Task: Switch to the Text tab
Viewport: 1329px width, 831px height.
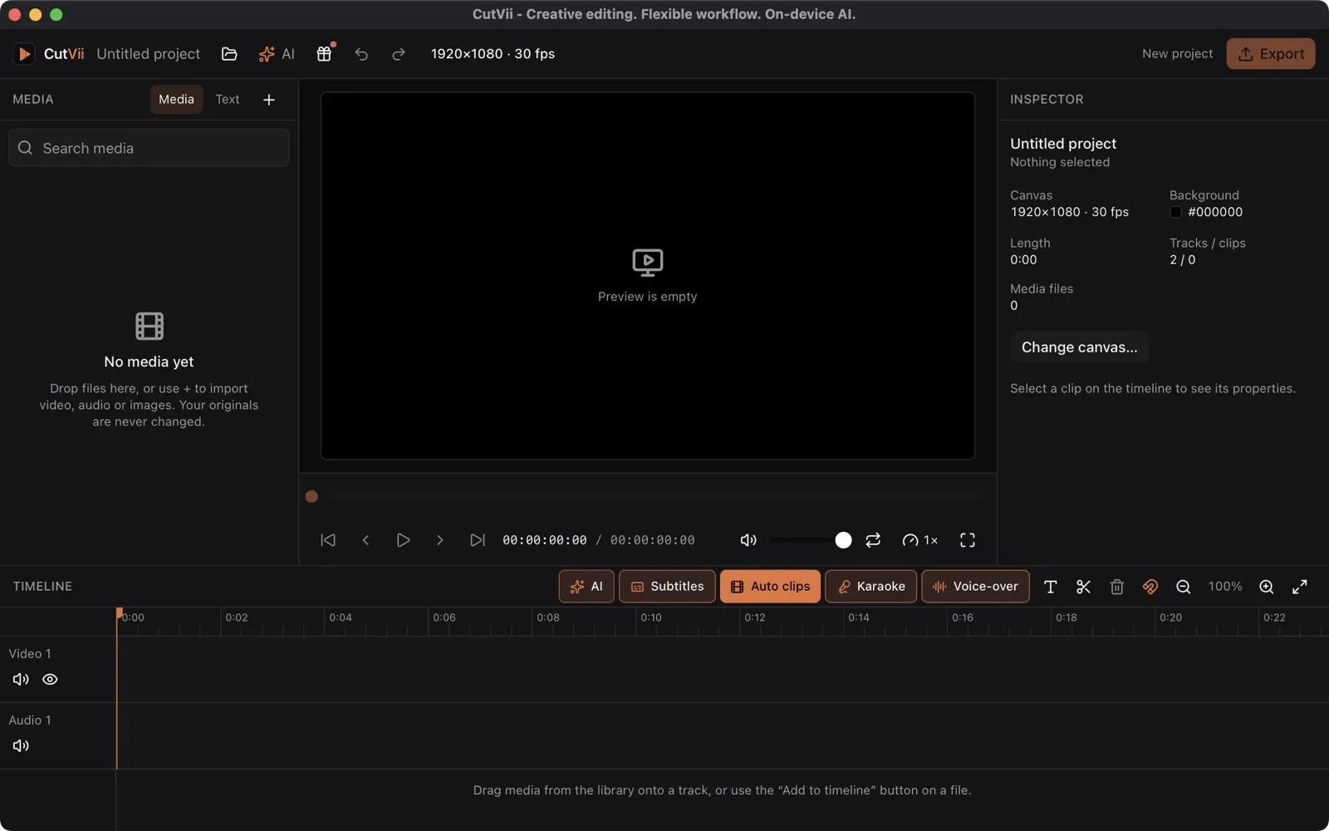Action: (x=228, y=100)
